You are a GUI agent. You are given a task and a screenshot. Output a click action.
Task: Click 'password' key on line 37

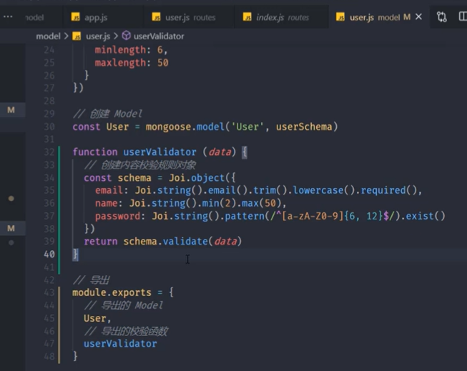[x=117, y=216]
